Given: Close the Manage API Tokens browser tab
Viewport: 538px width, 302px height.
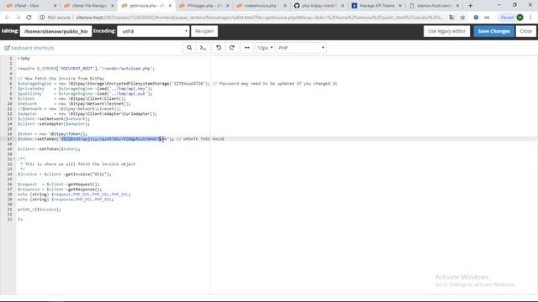Looking at the screenshot, I should click(x=400, y=6).
